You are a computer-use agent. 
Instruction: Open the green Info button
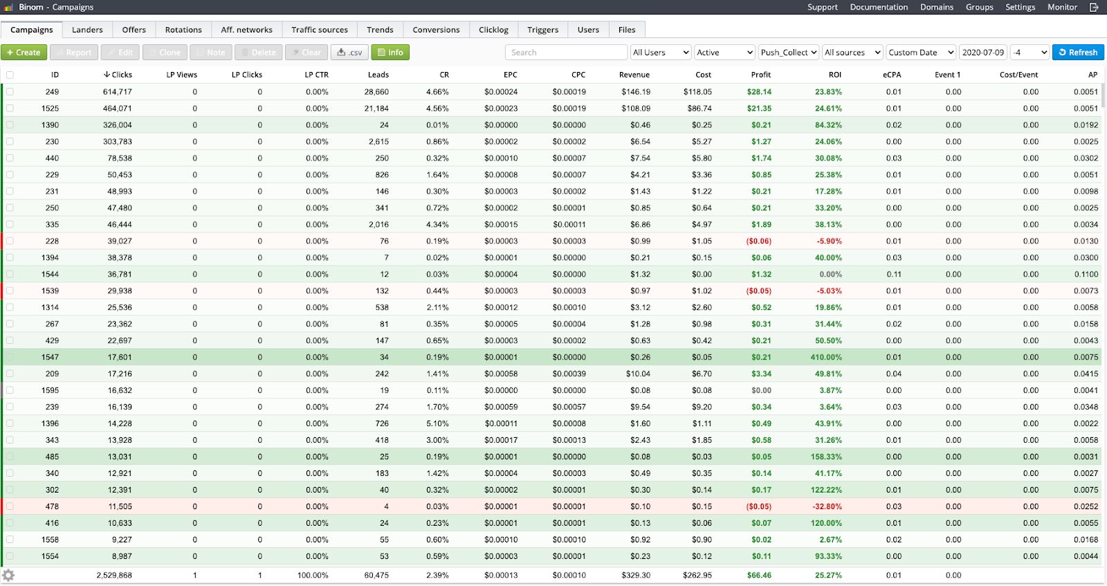tap(390, 53)
